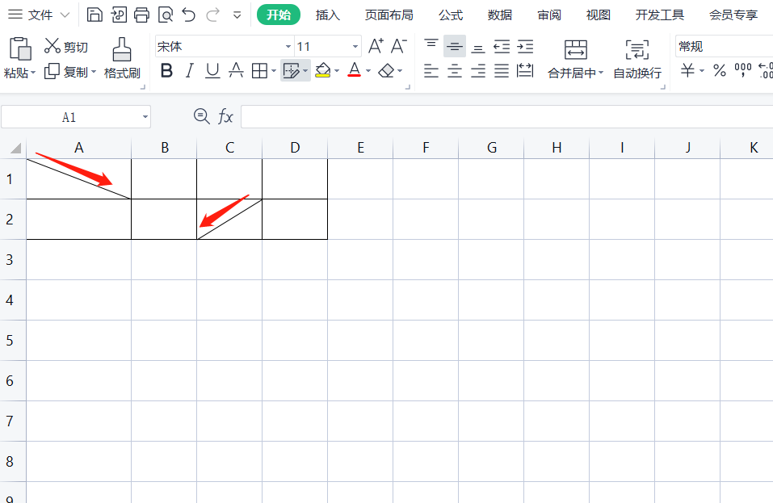This screenshot has width=773, height=503.
Task: Click the distributed alignment icon
Action: point(525,70)
